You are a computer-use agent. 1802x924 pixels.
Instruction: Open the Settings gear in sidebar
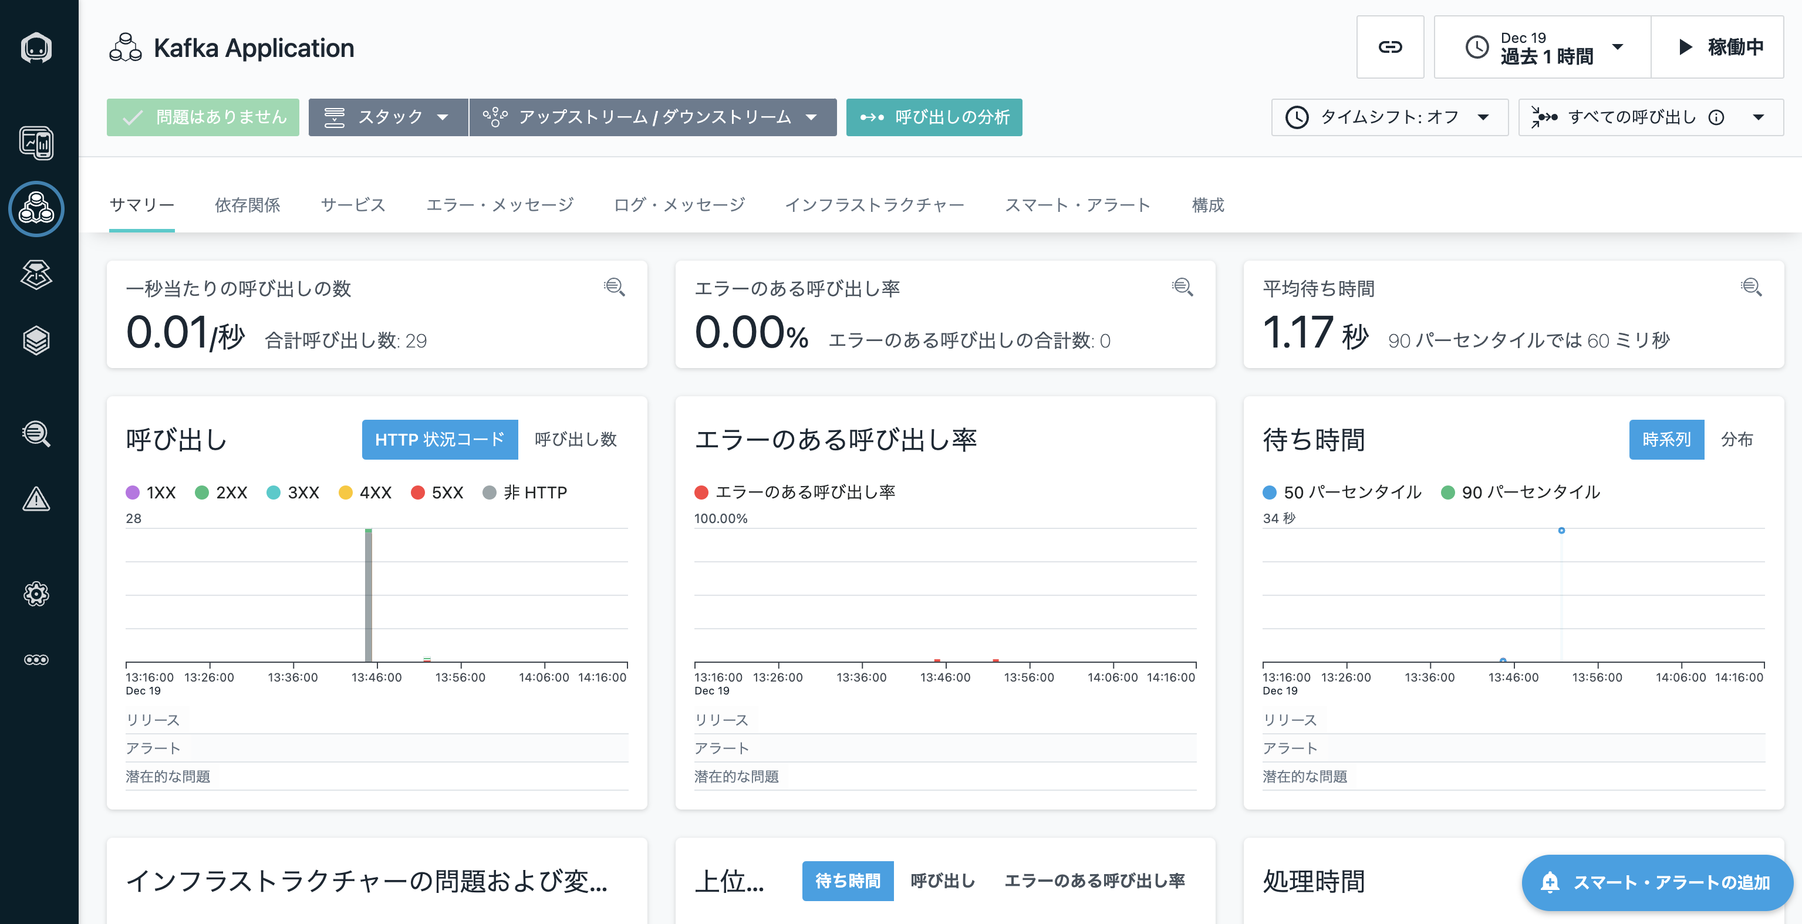(36, 594)
